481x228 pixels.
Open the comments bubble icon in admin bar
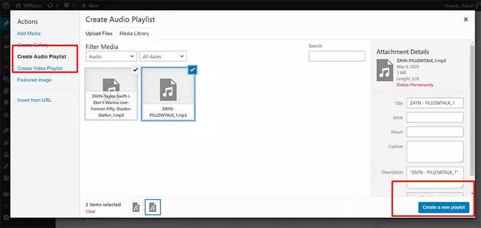click(x=67, y=5)
